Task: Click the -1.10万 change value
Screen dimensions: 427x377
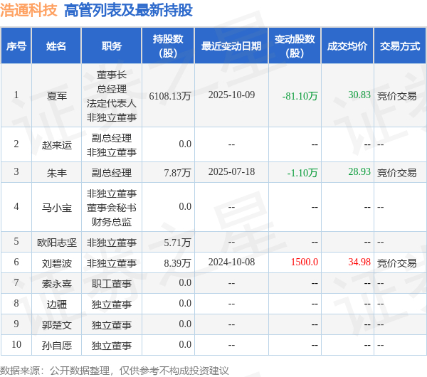Action: (302, 173)
